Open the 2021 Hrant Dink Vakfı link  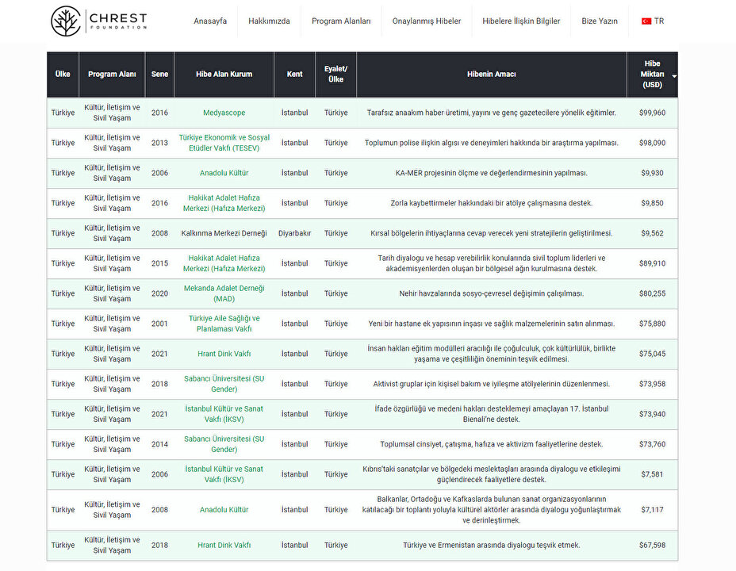point(224,354)
